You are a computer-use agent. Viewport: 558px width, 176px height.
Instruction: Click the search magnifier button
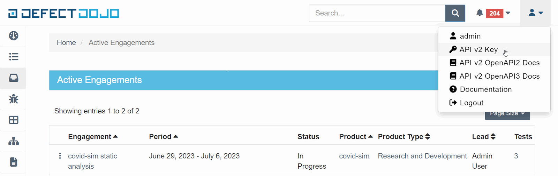click(x=455, y=13)
